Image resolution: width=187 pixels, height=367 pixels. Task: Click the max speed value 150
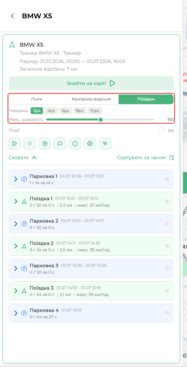click(x=170, y=120)
